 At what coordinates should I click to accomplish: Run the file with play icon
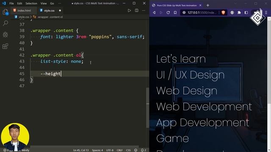tap(129, 11)
